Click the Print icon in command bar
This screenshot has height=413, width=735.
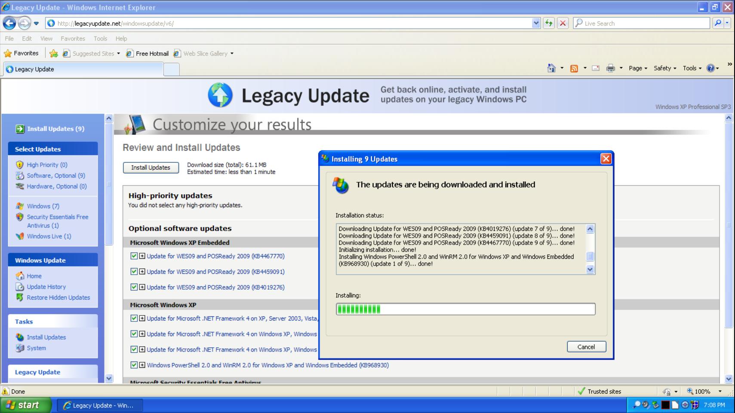(x=610, y=68)
